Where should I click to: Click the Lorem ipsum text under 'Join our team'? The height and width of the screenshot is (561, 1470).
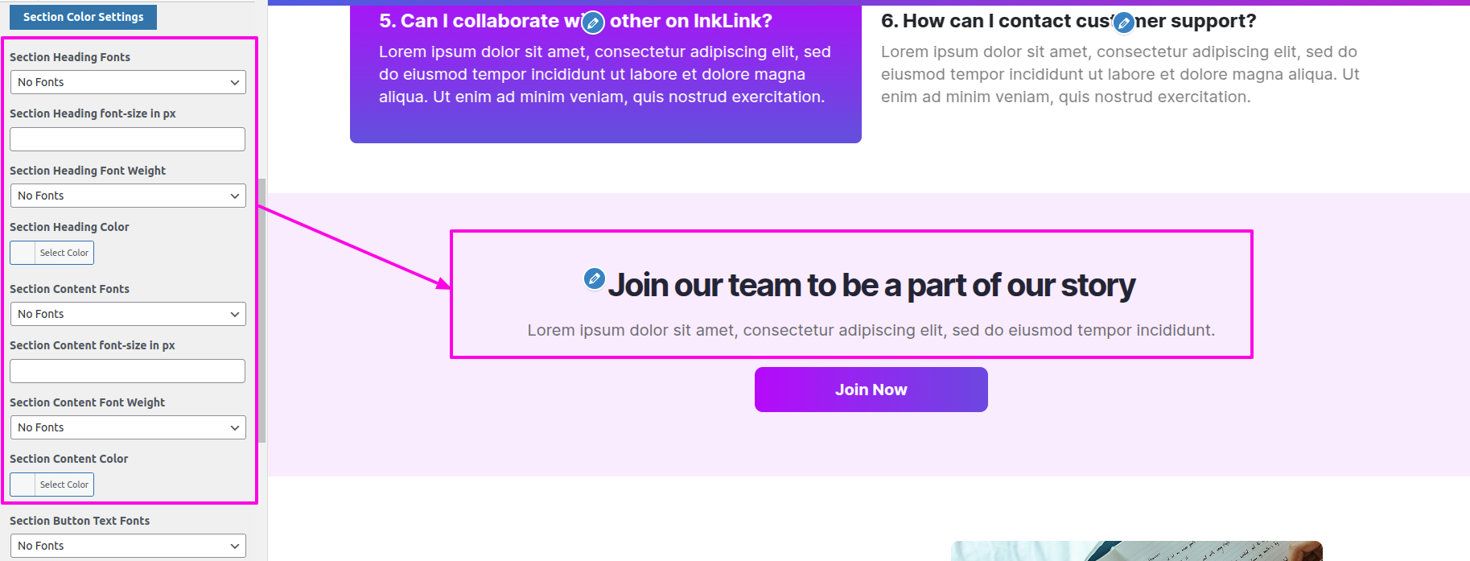coord(871,330)
